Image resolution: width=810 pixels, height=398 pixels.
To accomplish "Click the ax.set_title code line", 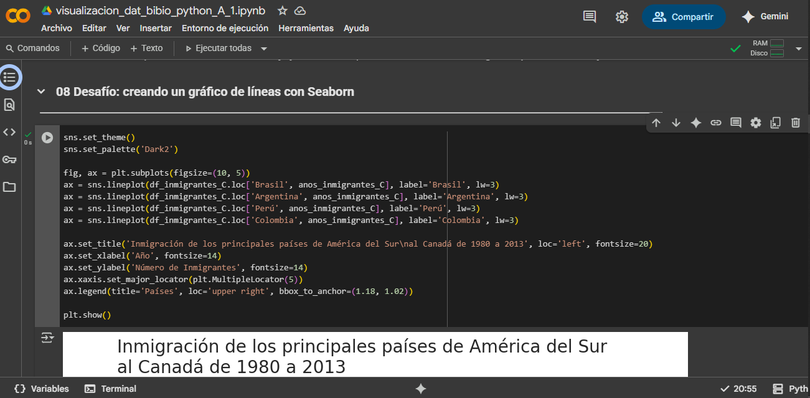I will click(x=358, y=244).
